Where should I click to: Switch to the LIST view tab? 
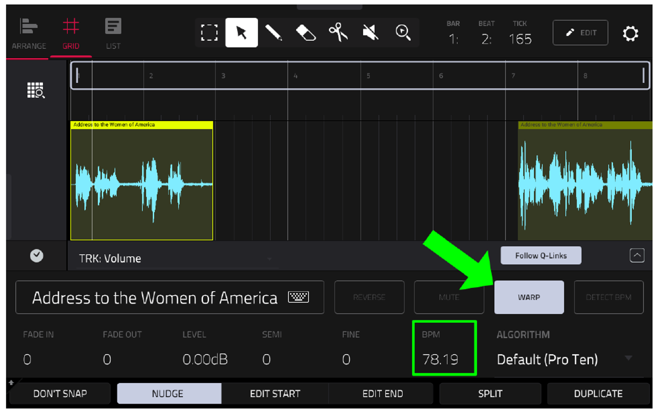pos(113,34)
